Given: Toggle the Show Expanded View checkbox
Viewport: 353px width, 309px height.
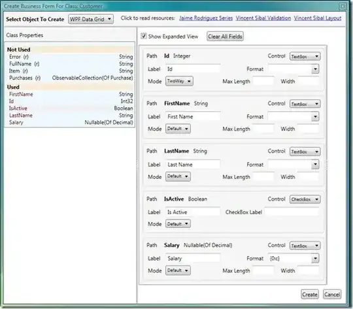Looking at the screenshot, I should 144,36.
